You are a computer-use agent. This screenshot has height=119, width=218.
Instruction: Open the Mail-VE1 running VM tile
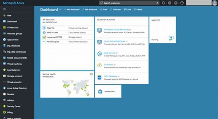tap(163, 30)
